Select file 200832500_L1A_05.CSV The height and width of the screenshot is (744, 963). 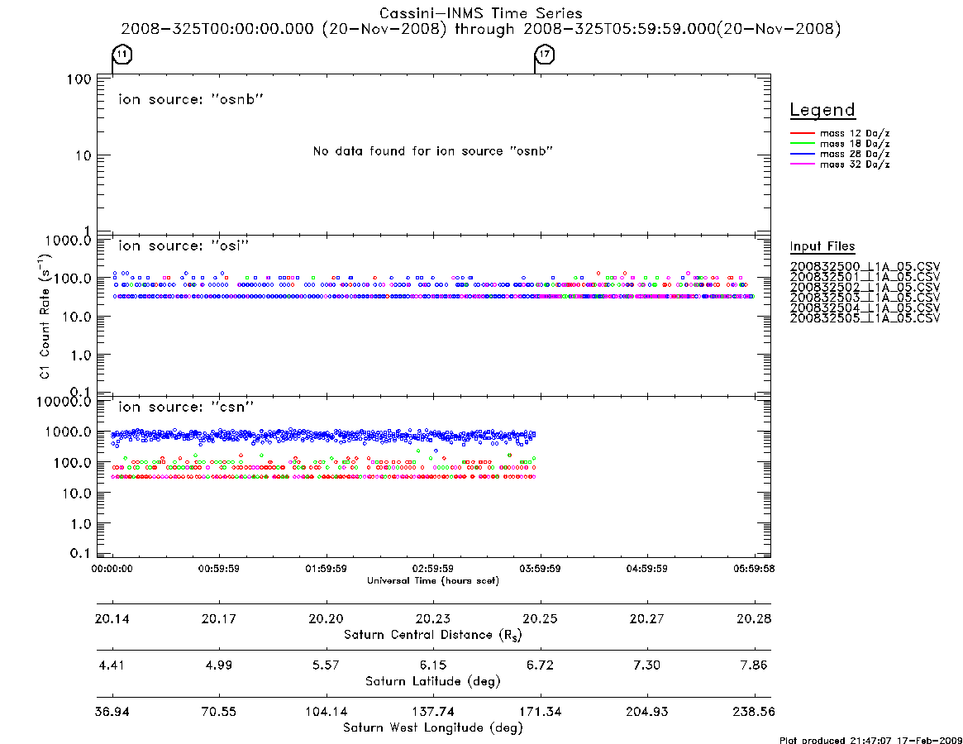click(x=865, y=267)
